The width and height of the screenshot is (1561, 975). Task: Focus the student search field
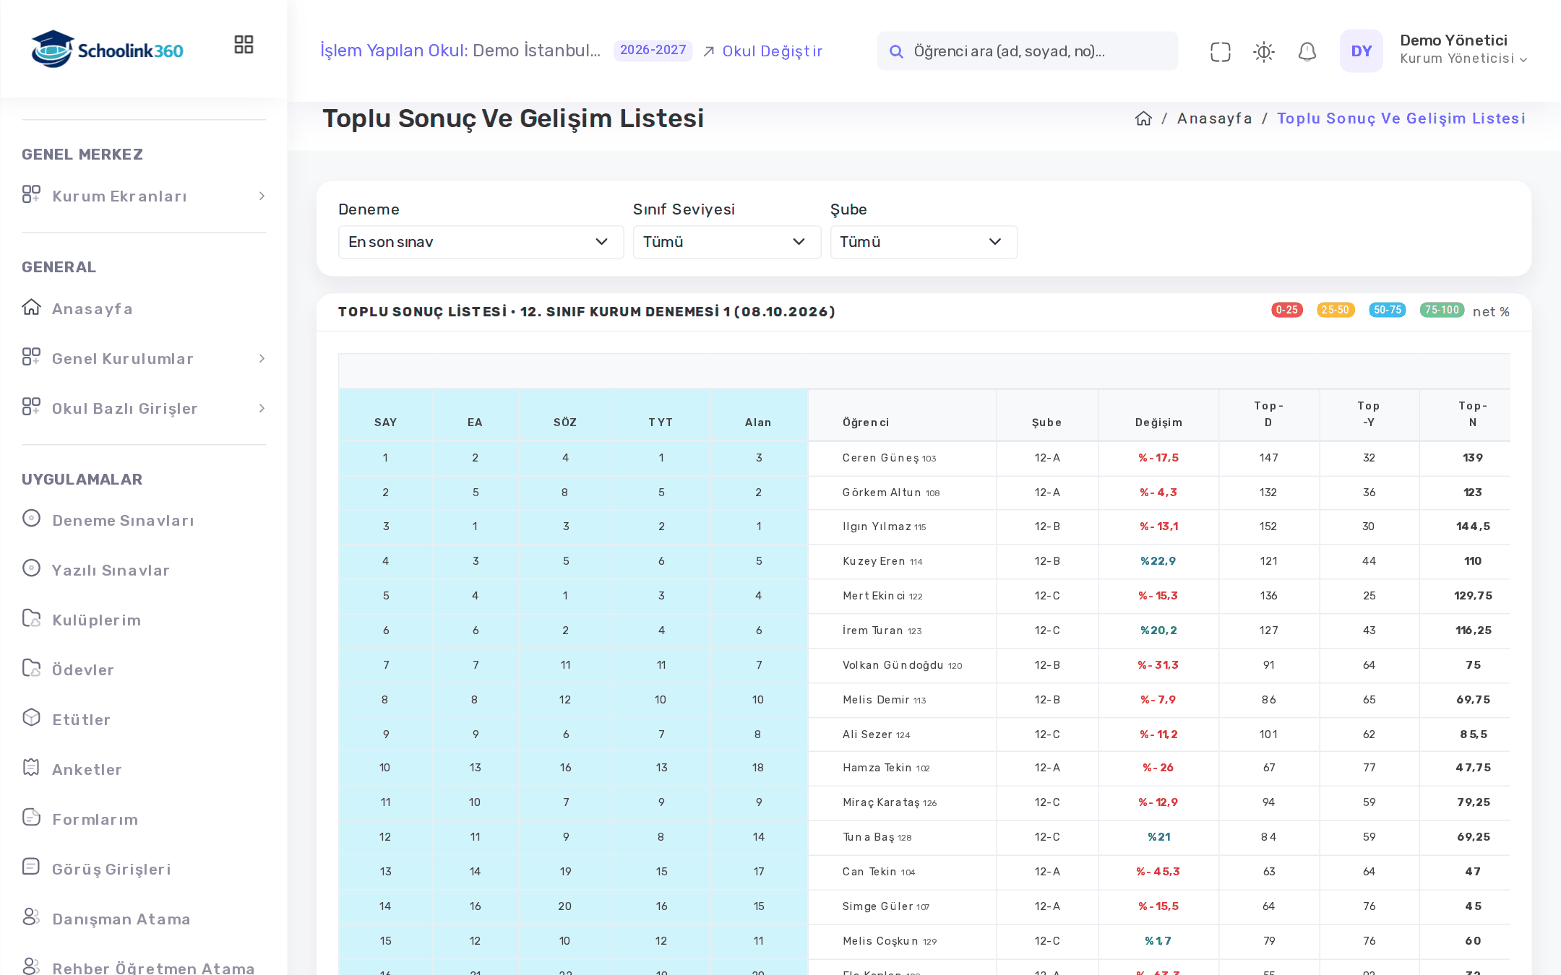[x=1027, y=51]
